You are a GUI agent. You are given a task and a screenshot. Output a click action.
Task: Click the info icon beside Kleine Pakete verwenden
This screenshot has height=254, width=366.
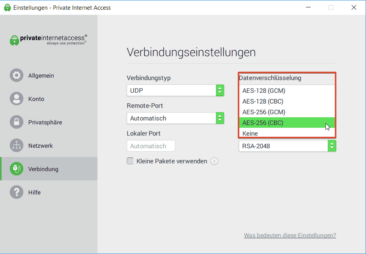[x=214, y=161]
